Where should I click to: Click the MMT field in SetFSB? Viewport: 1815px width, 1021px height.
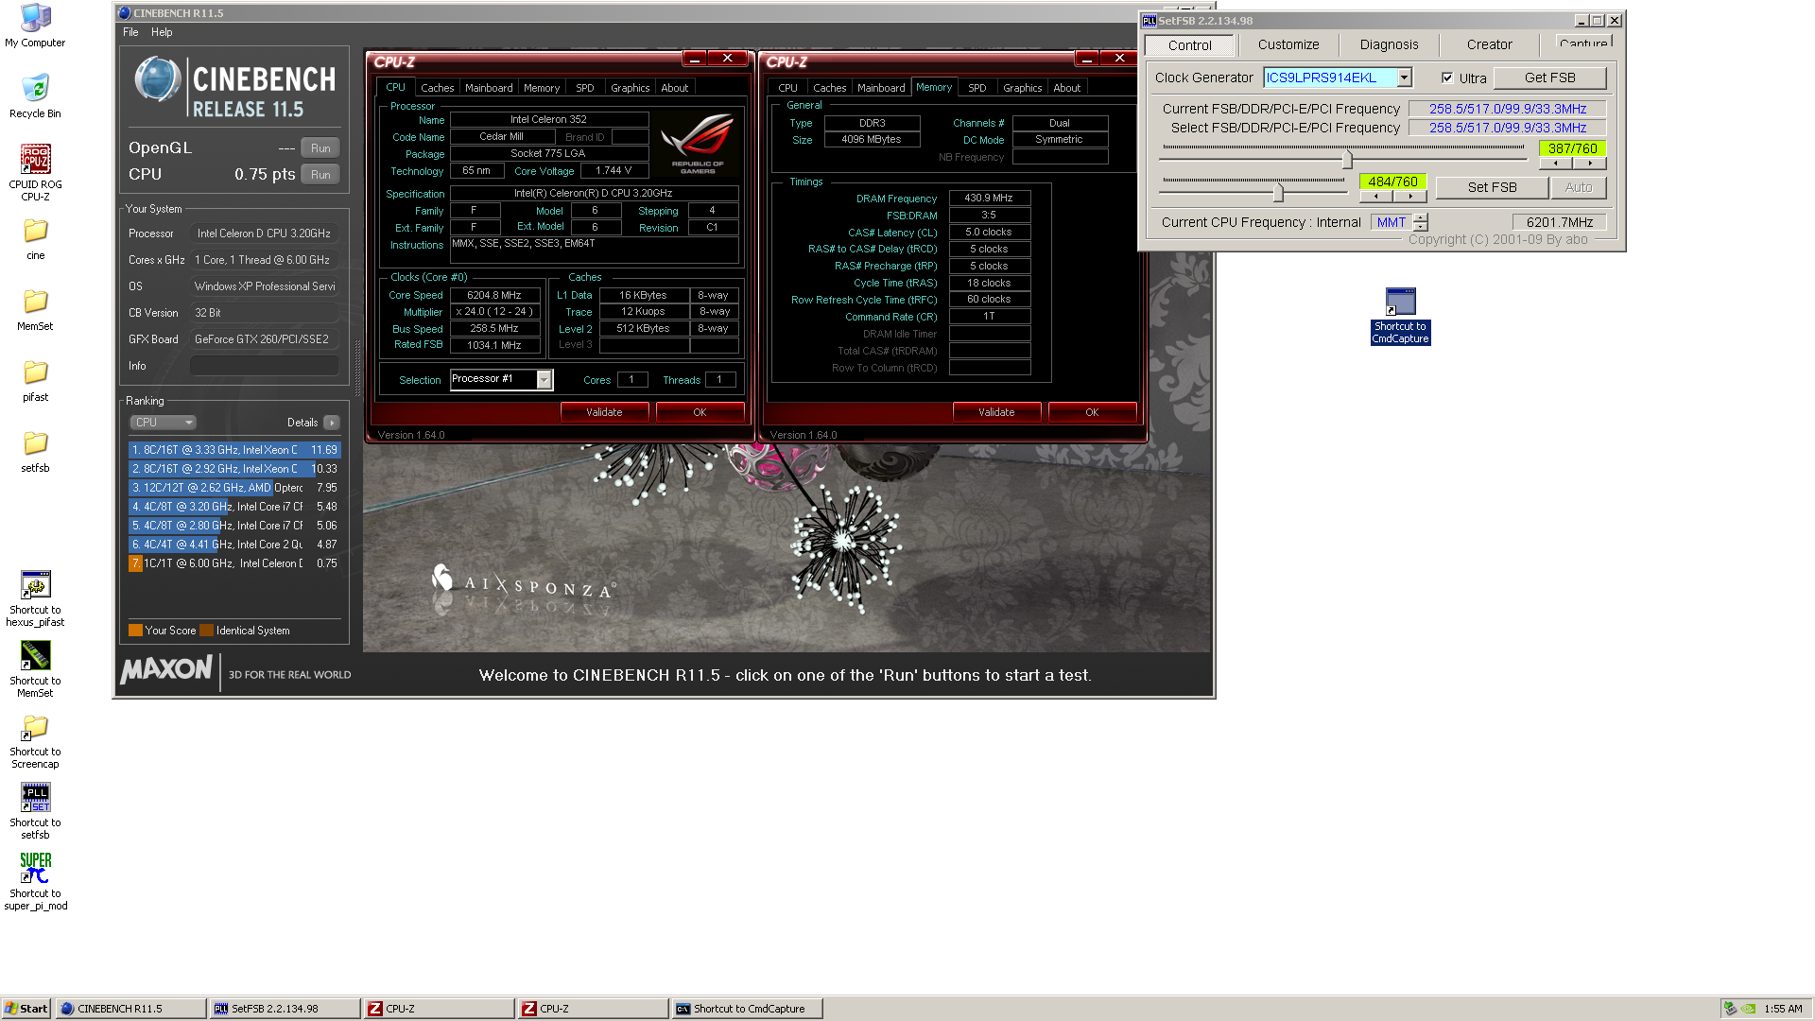coord(1391,222)
